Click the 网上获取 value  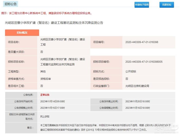click(x=45, y=117)
